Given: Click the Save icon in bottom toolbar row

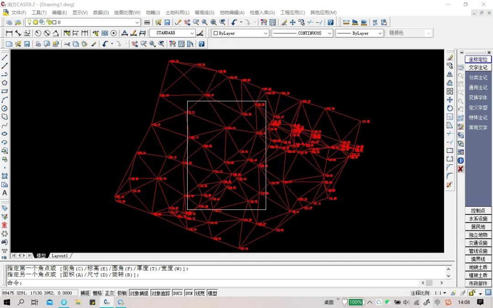Looking at the screenshot, I should 27,44.
